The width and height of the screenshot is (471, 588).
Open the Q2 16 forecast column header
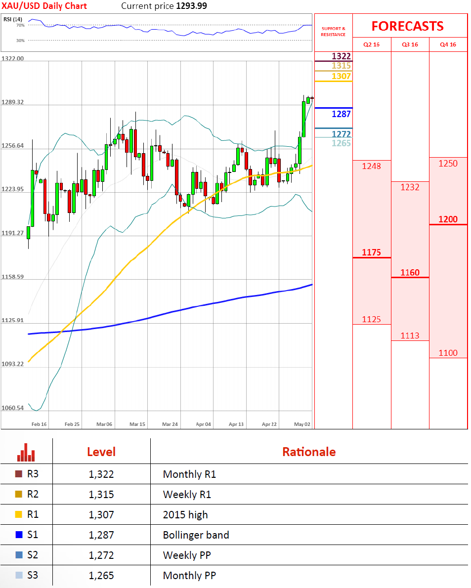(372, 44)
